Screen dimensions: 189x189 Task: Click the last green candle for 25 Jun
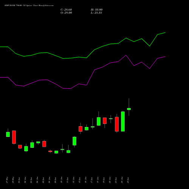pos(129,109)
